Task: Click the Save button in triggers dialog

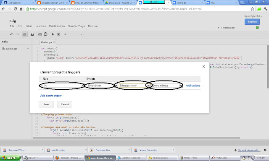Action: point(46,104)
